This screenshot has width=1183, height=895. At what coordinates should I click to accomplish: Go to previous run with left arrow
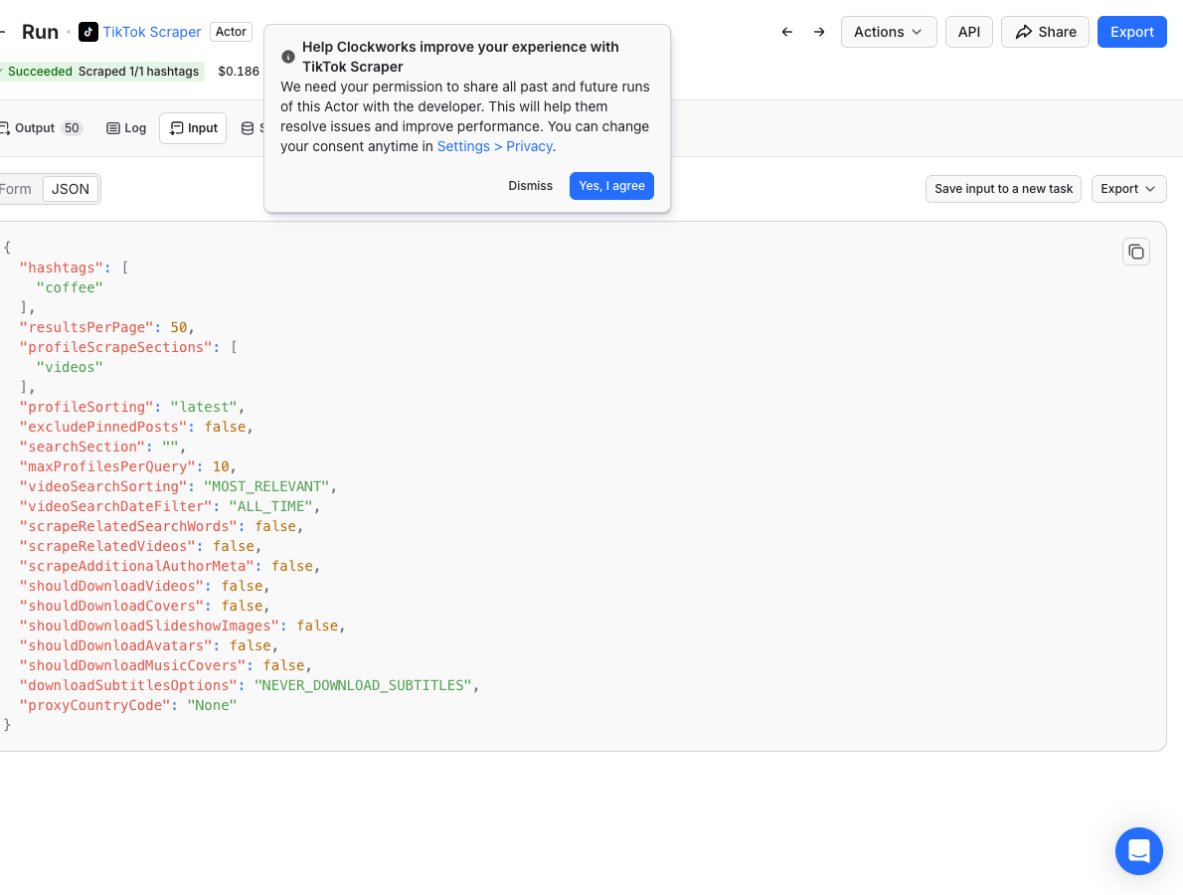tap(787, 32)
